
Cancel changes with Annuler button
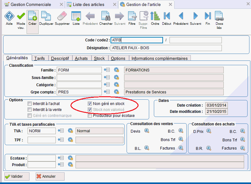tap(50, 176)
